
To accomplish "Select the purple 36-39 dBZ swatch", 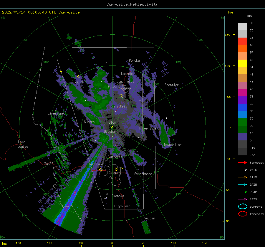I will click(x=243, y=100).
